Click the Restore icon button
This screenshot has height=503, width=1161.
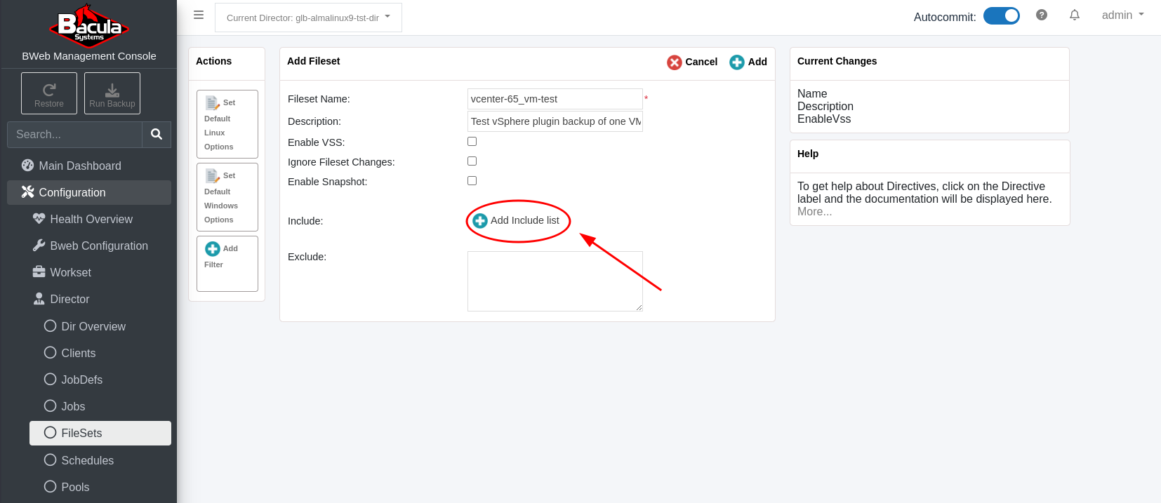point(48,93)
